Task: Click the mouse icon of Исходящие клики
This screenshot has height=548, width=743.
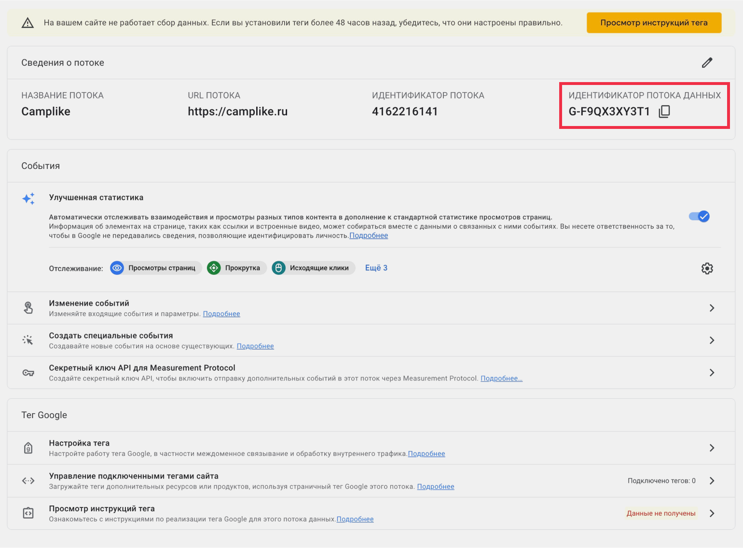Action: click(278, 268)
